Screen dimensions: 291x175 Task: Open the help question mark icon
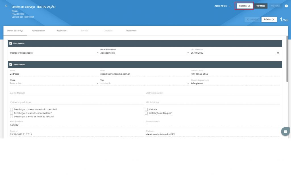[x=286, y=6]
